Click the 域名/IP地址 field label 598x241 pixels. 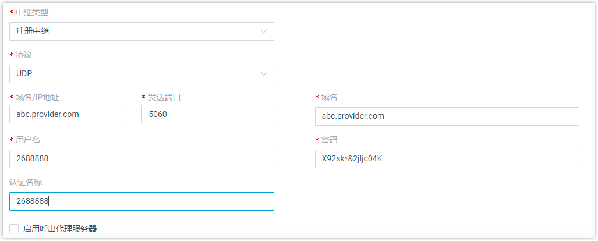[38, 97]
